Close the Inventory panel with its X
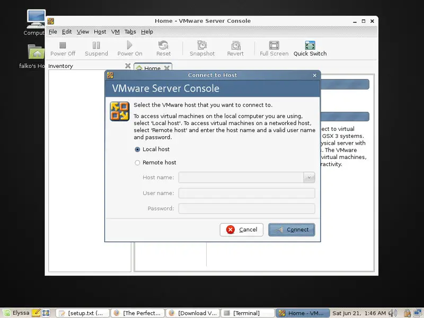The height and width of the screenshot is (318, 424). (128, 66)
